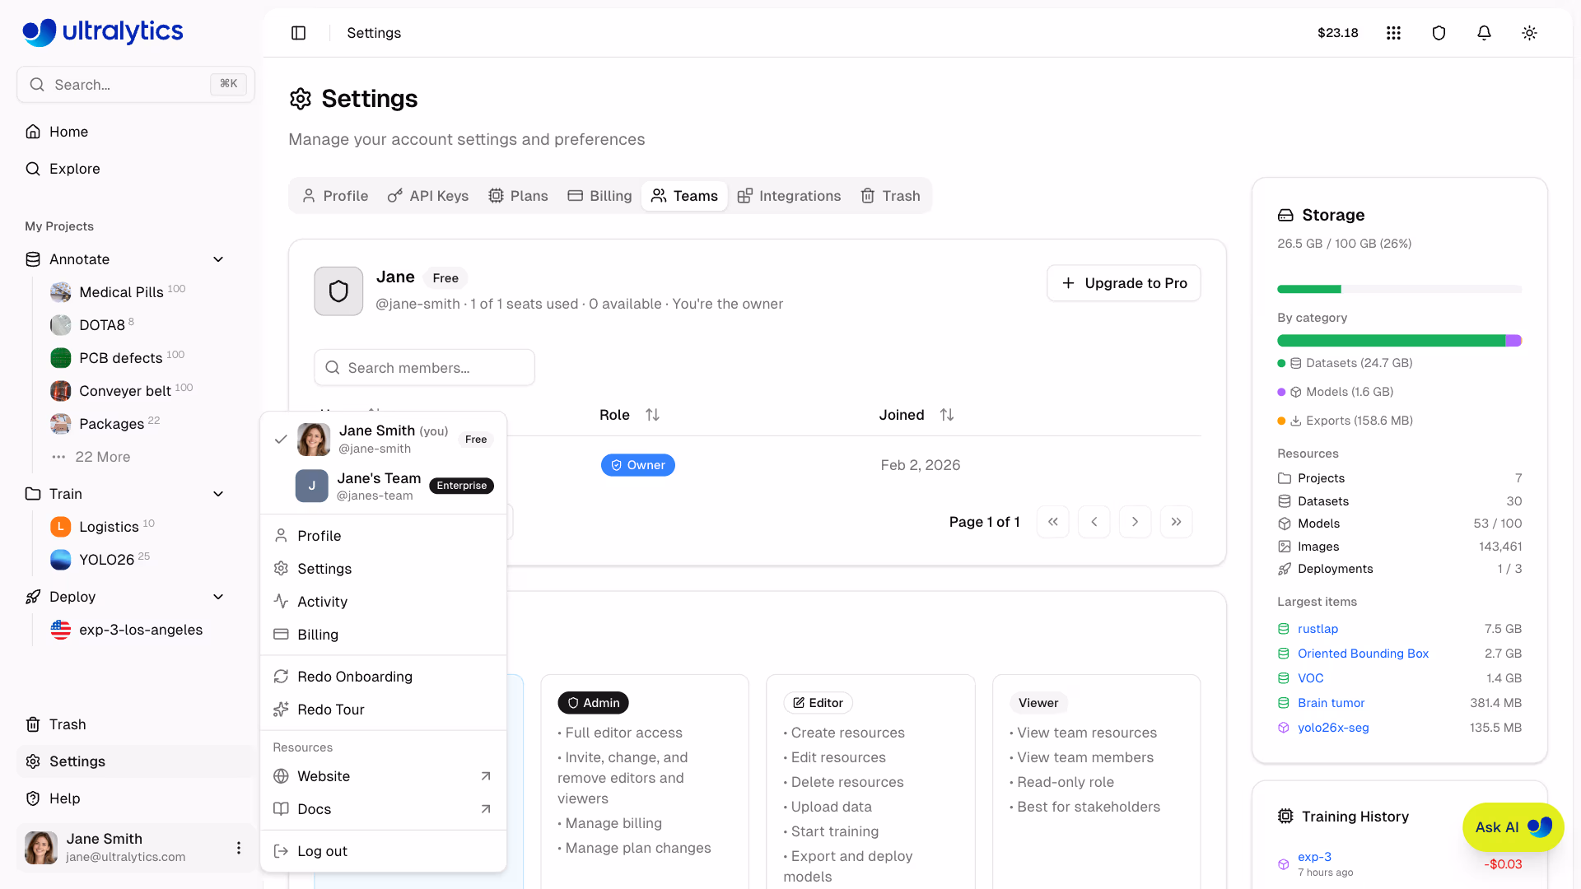Open Website external link arrow
This screenshot has width=1581, height=889.
tap(486, 776)
